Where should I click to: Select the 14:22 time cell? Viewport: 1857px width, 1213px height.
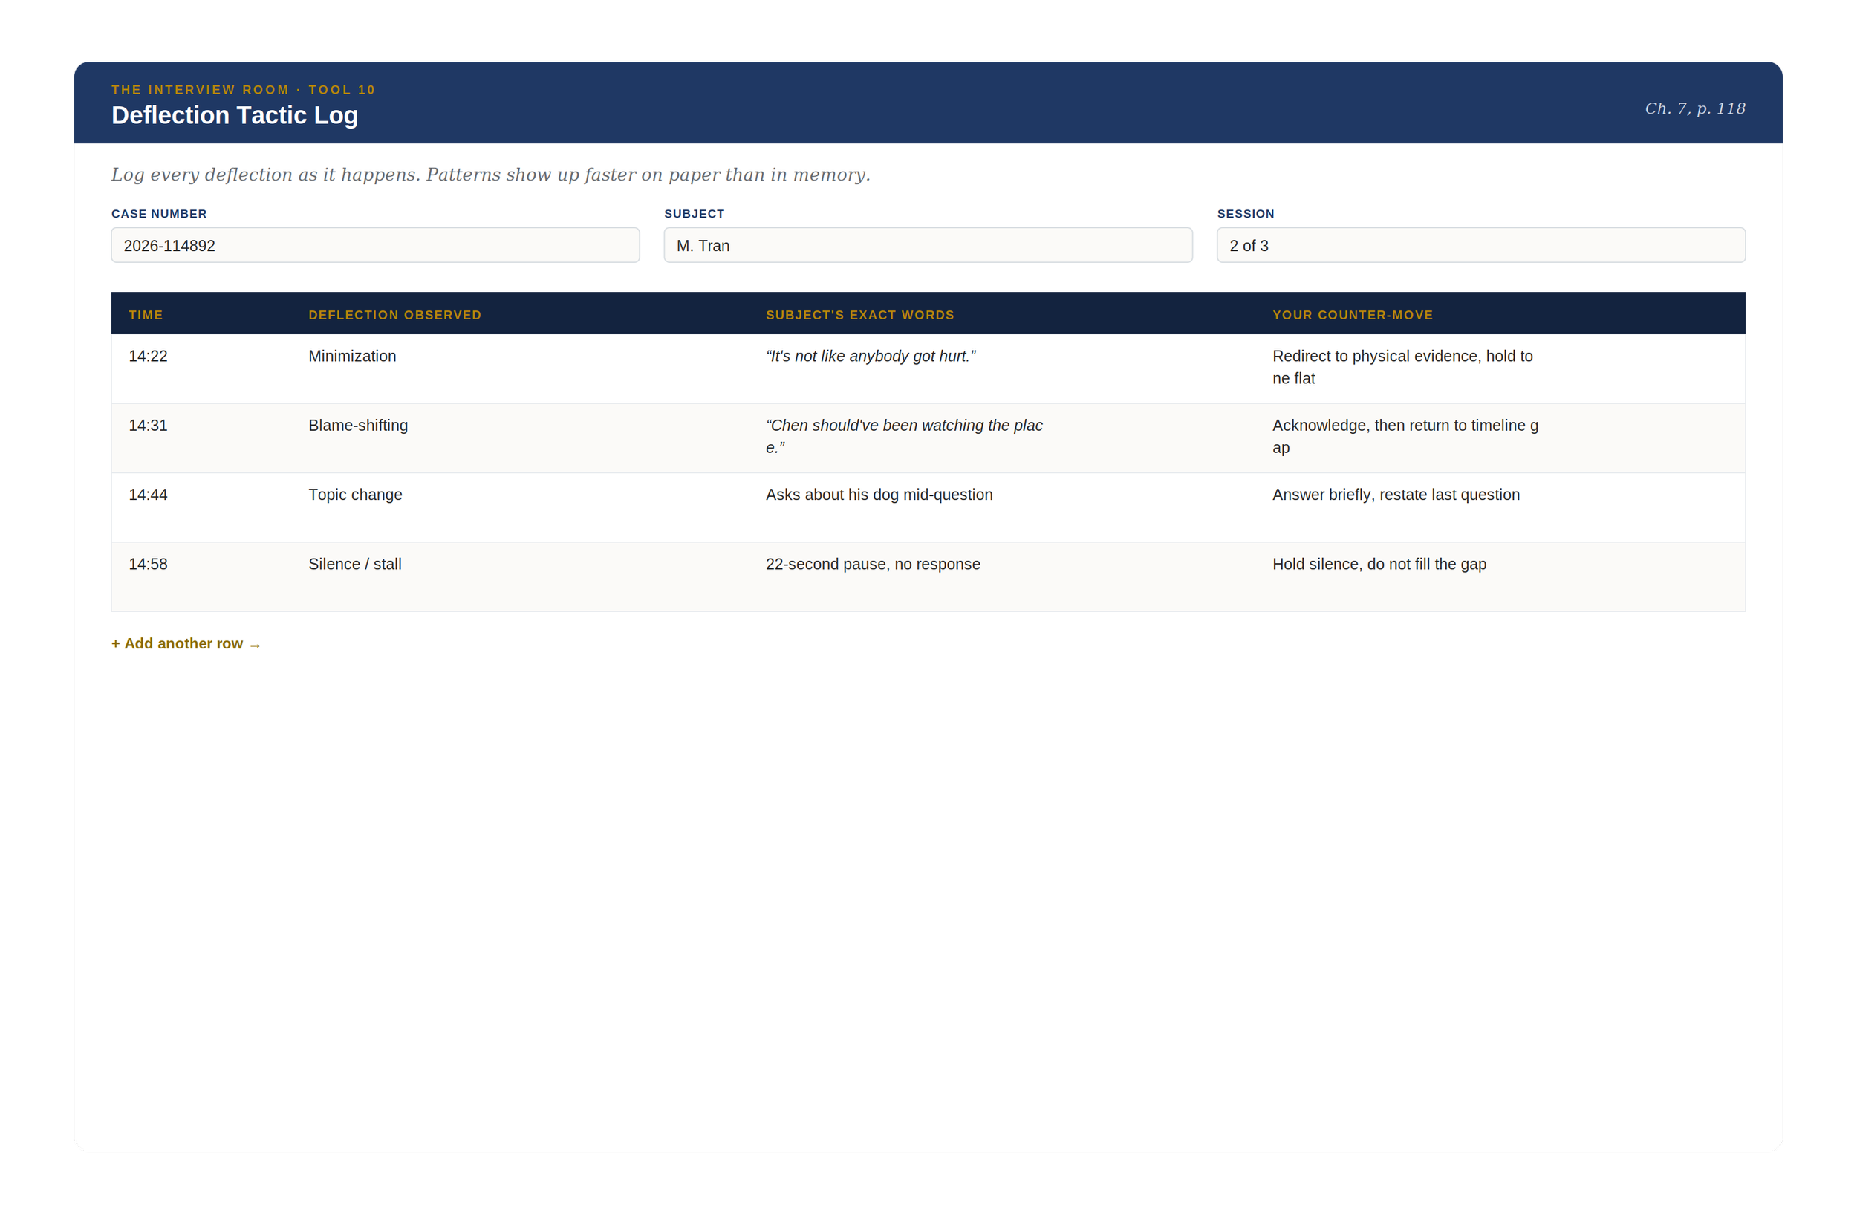[x=149, y=356]
